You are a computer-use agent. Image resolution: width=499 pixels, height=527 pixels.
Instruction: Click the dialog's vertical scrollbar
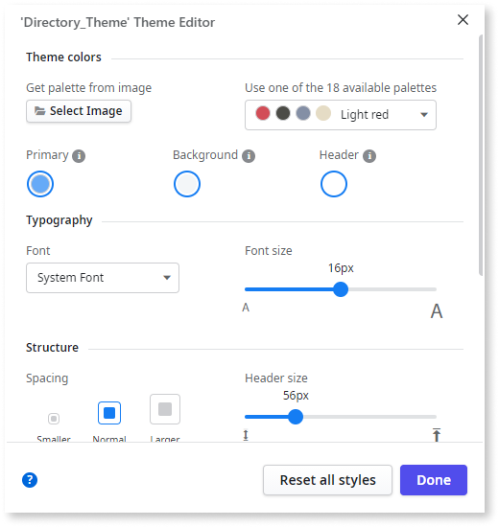tap(481, 154)
